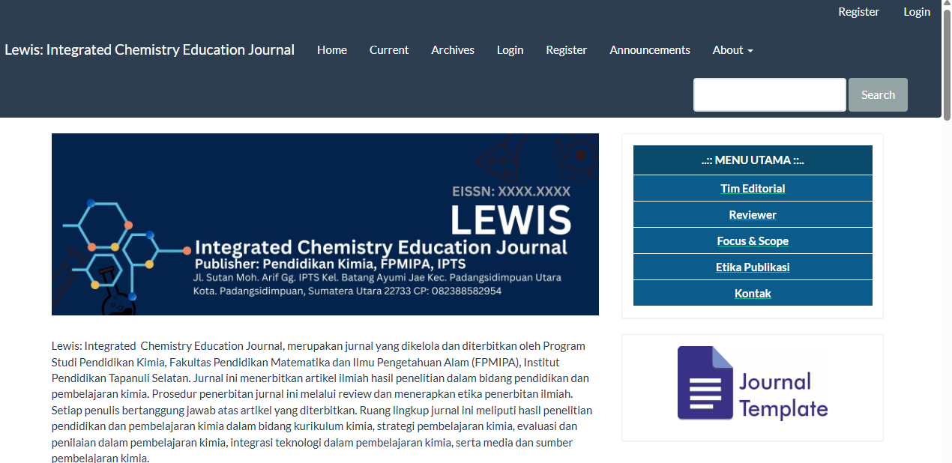Open the Register link at top right

pos(859,11)
